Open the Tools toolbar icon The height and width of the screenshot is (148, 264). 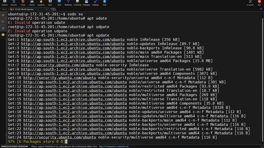(23, 3)
